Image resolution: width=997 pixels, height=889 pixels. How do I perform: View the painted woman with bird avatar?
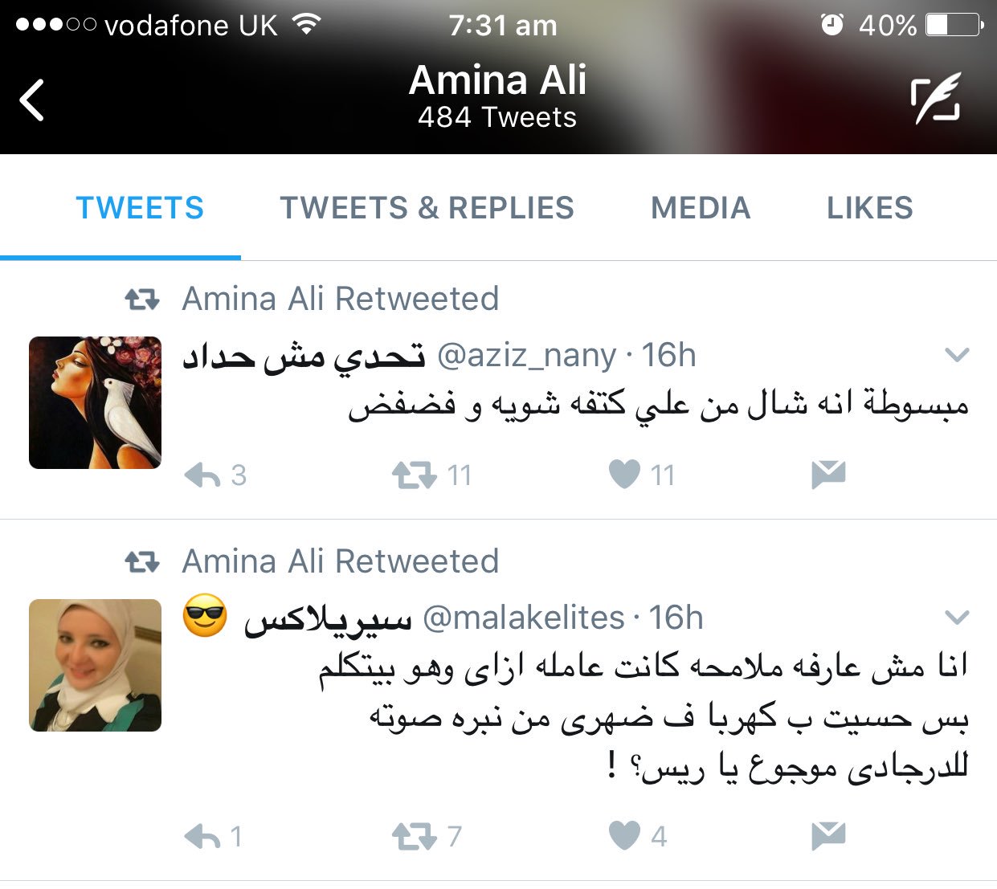coord(95,402)
